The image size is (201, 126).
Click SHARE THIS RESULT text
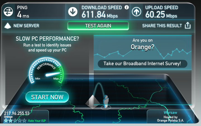coord(162,26)
